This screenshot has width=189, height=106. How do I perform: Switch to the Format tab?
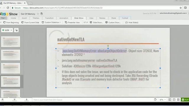click(125, 18)
